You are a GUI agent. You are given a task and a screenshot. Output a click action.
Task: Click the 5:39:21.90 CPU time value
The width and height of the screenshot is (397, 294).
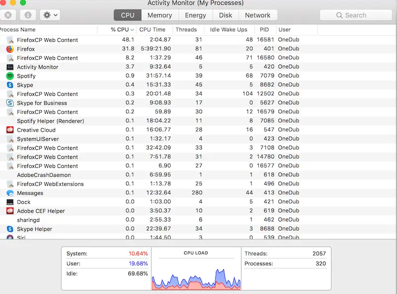point(156,49)
